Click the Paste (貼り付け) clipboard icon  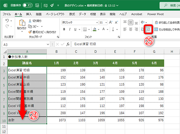coord(22,23)
